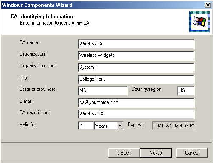Select the Organizational unit field
The image size is (213, 163).
[136, 67]
